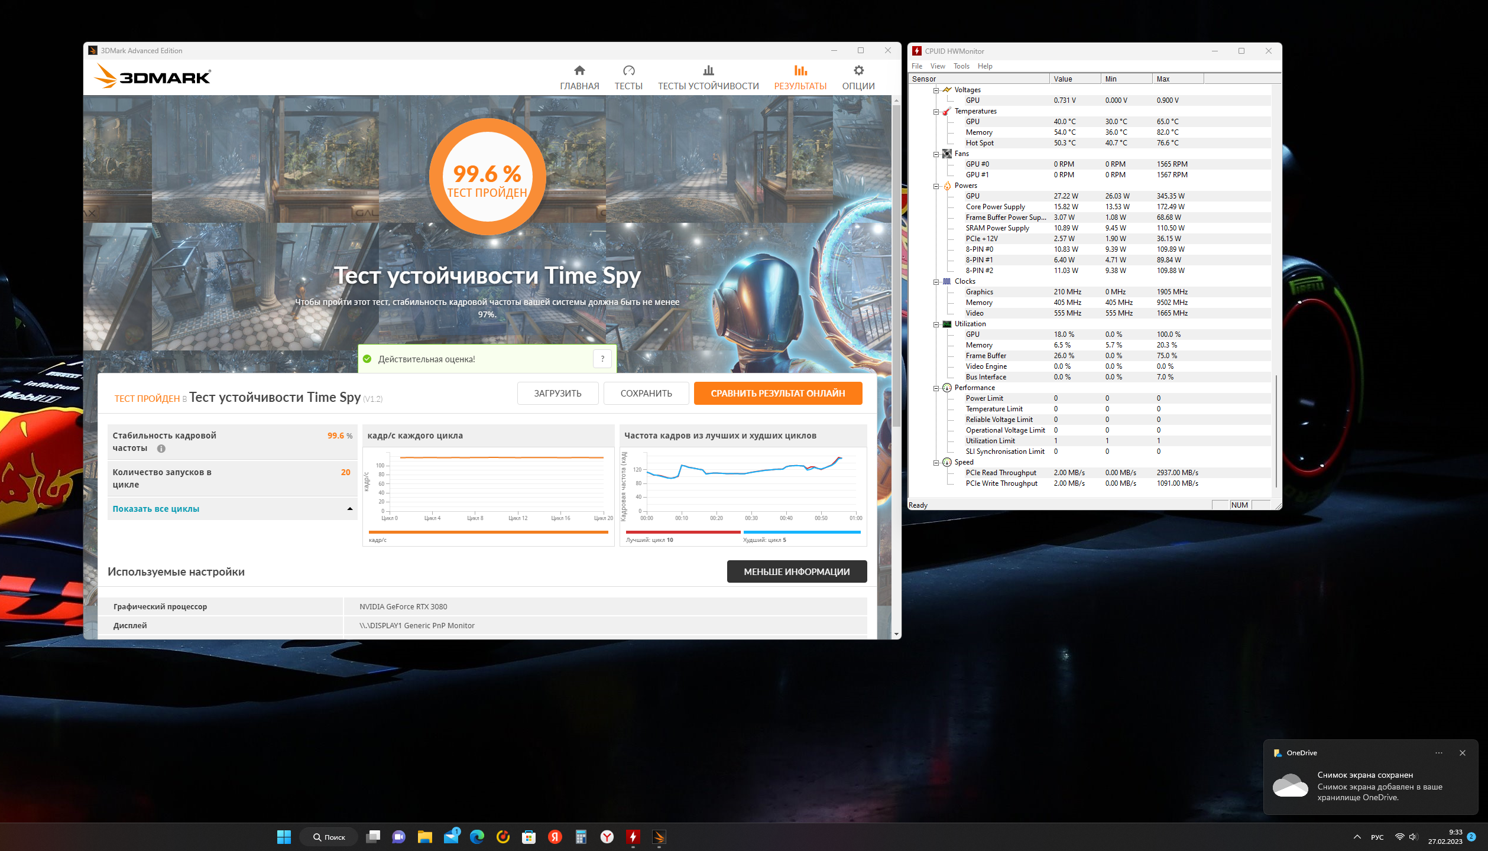Open ТЕСТЫ УСТОЙЧИВОСТИ chart icon tab
The height and width of the screenshot is (851, 1488).
[x=708, y=77]
